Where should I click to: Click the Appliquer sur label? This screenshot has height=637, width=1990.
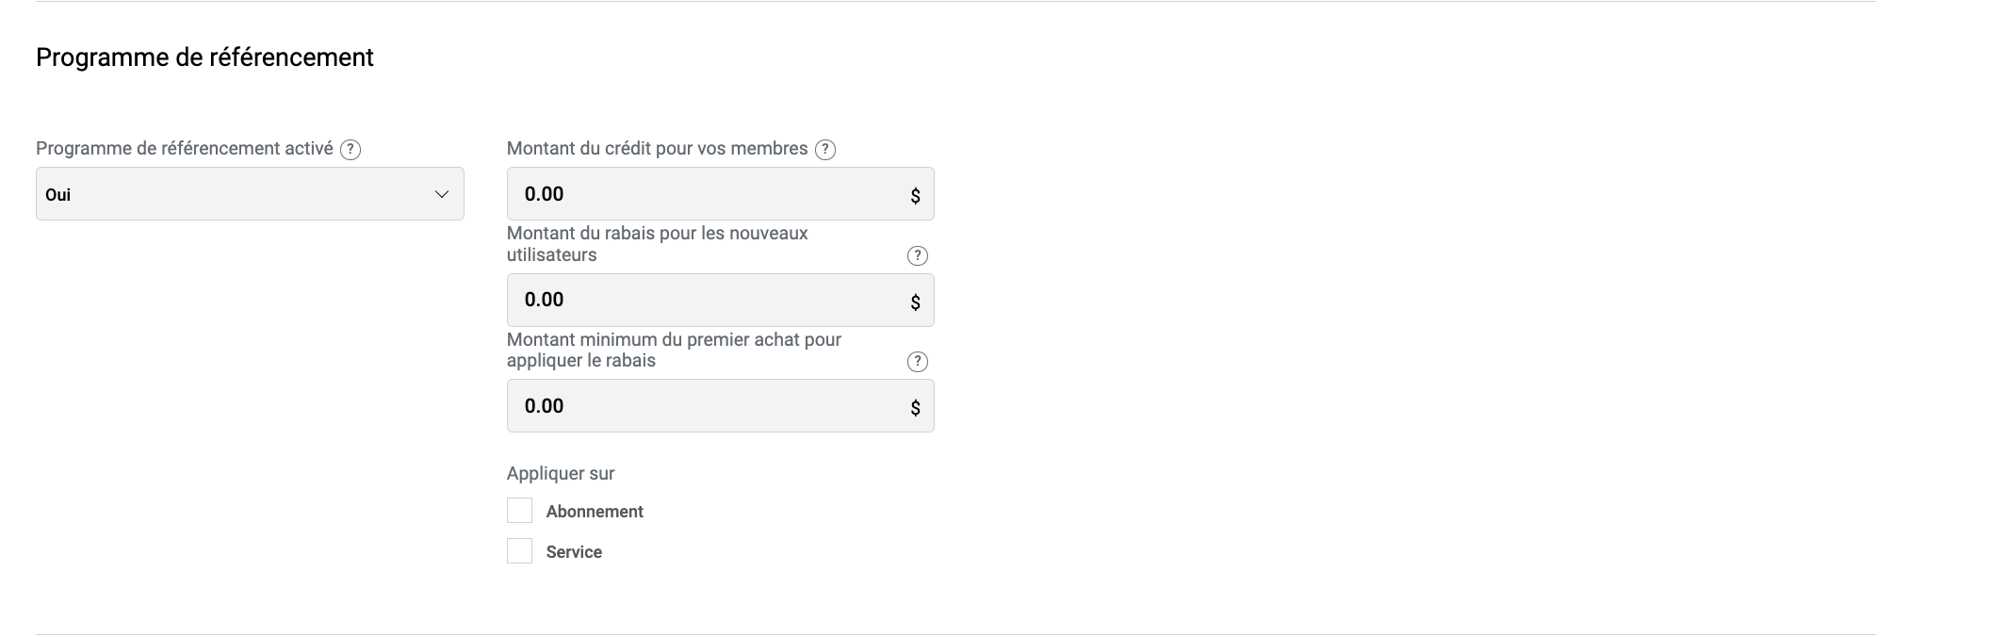(561, 473)
